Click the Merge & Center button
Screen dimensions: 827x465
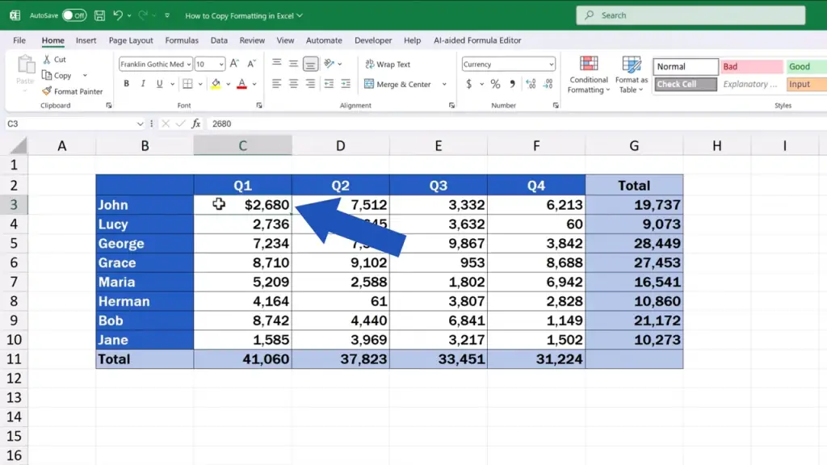pos(403,85)
